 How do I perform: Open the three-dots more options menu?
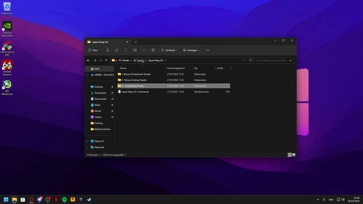[207, 50]
